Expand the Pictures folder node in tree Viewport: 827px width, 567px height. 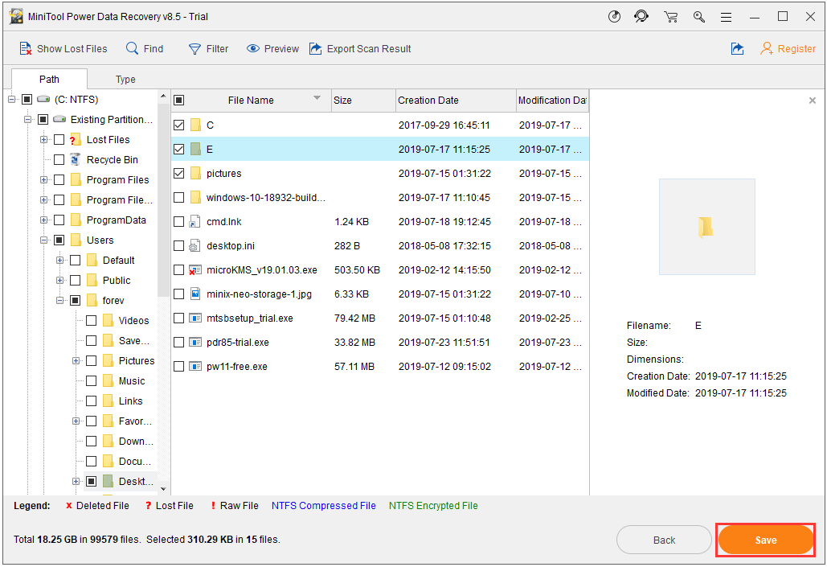tap(76, 360)
